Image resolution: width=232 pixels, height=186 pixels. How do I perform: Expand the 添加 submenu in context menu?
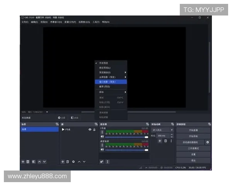point(111,92)
